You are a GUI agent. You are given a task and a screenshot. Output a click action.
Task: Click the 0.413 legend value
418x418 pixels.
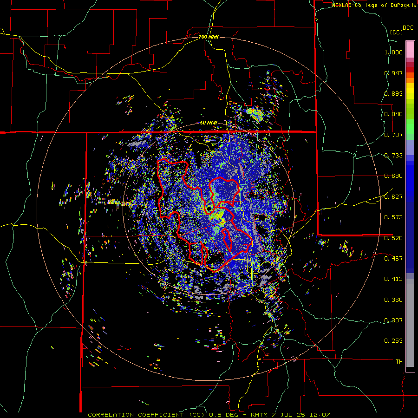coord(393,279)
